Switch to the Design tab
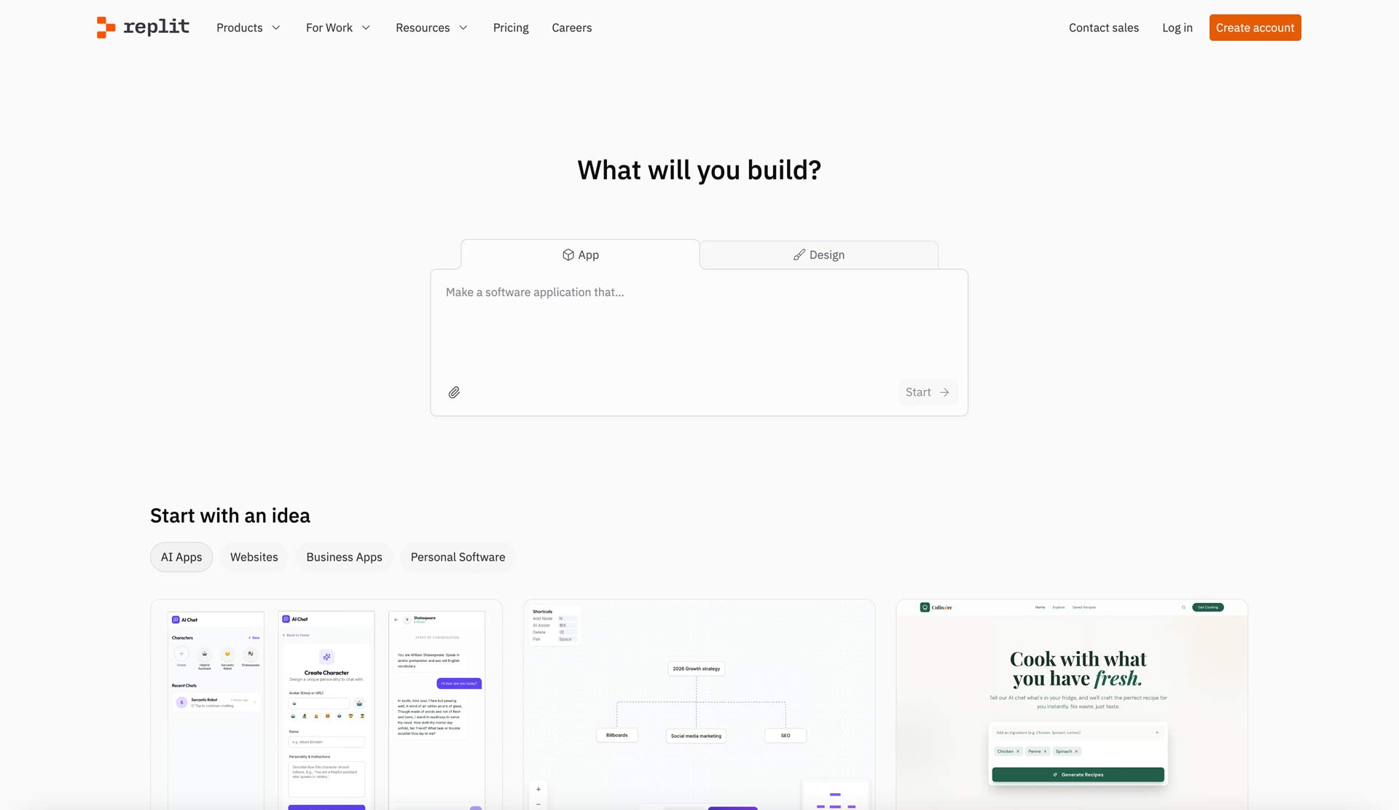 [x=818, y=254]
